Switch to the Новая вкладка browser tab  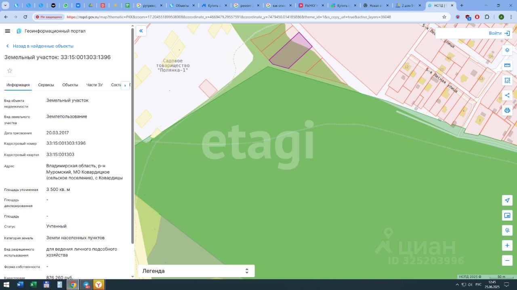tap(376, 6)
